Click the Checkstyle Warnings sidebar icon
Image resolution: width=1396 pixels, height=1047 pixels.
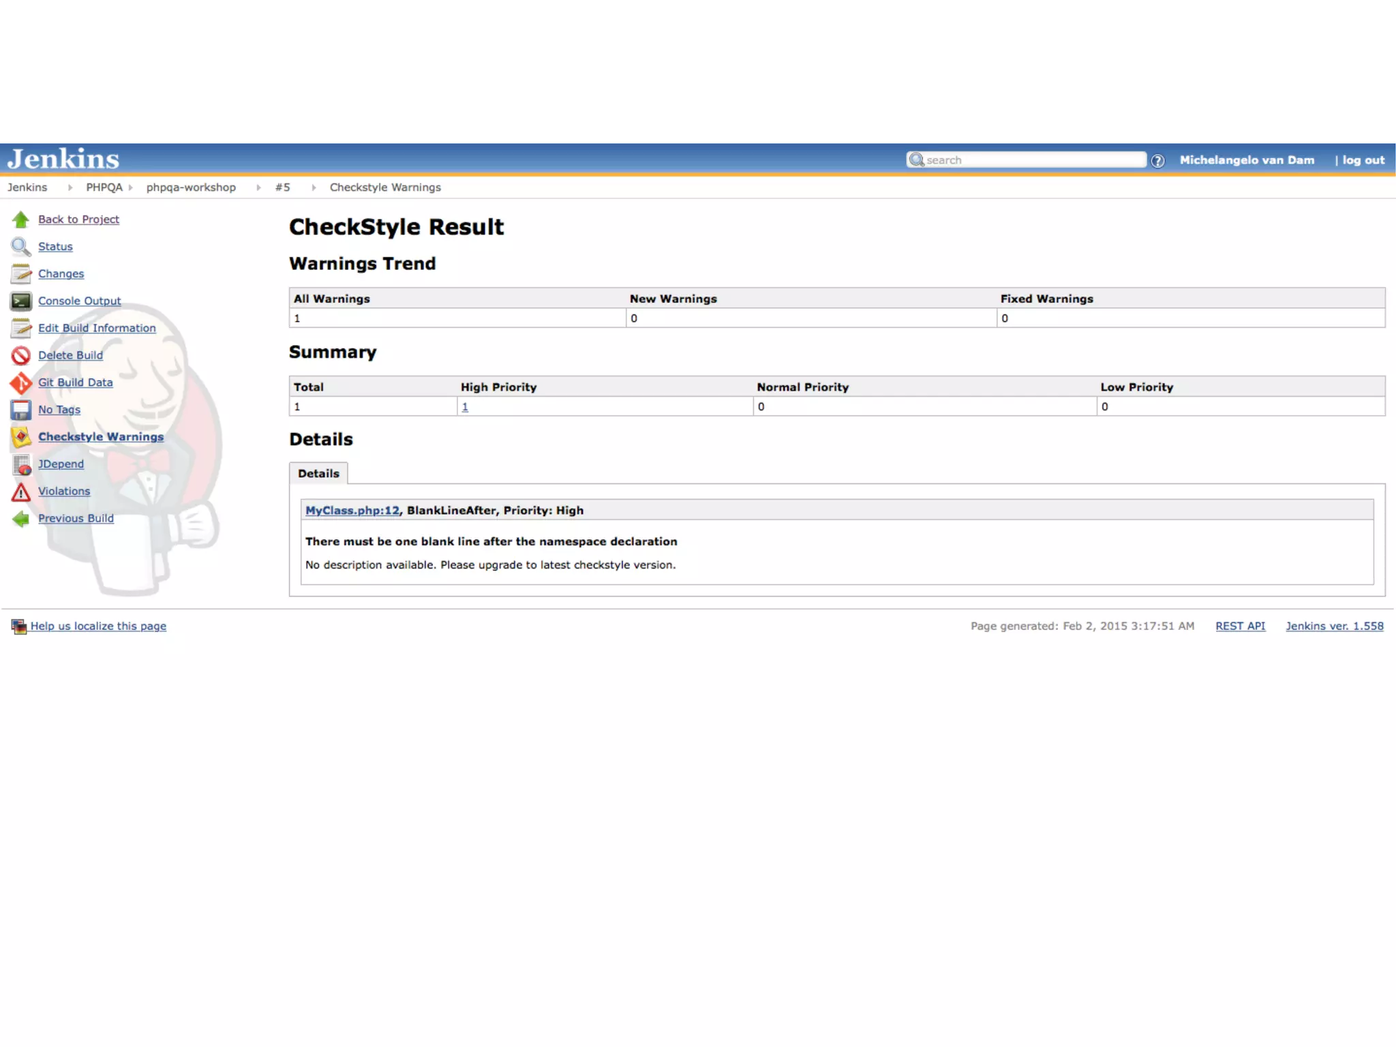[20, 437]
